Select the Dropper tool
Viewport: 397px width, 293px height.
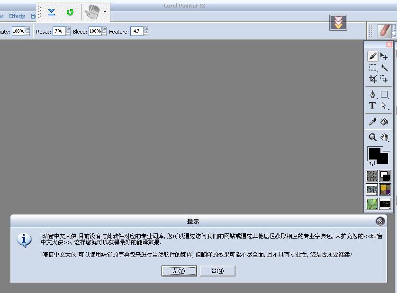point(373,122)
